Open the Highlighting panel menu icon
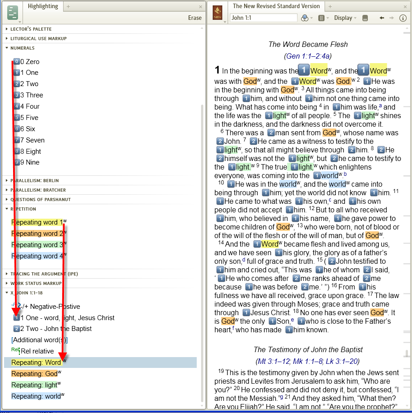Viewport: 412px width, 413px height. coord(12,13)
